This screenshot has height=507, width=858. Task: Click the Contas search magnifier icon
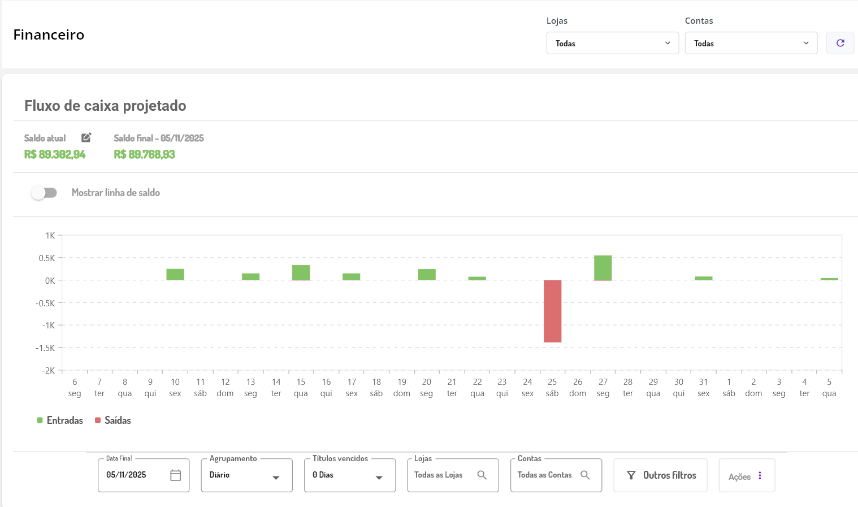coord(585,475)
